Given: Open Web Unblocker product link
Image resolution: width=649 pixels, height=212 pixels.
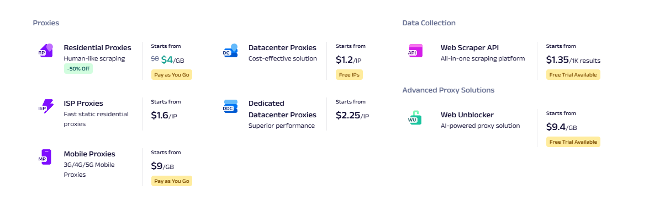Looking at the screenshot, I should (x=467, y=115).
